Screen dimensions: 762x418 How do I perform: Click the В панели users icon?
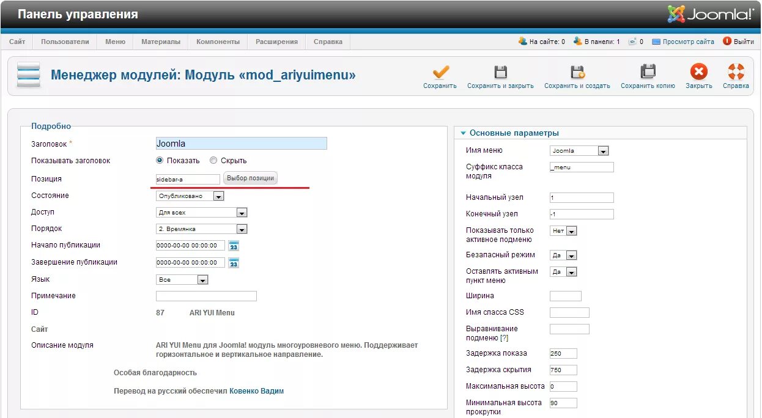578,41
